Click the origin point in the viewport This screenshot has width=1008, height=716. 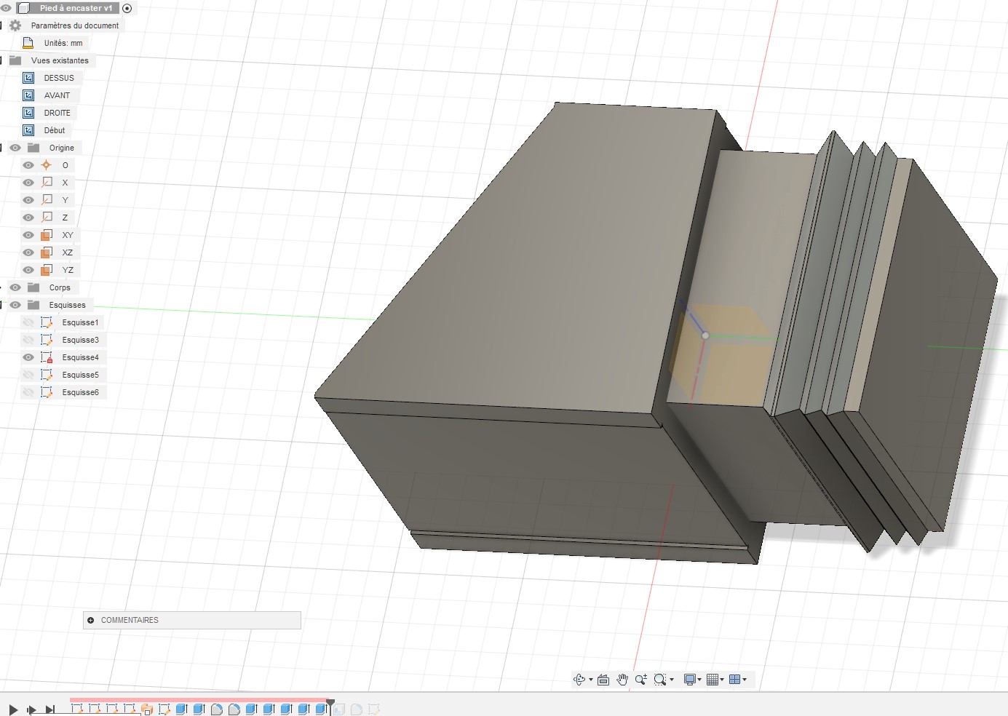(x=705, y=335)
